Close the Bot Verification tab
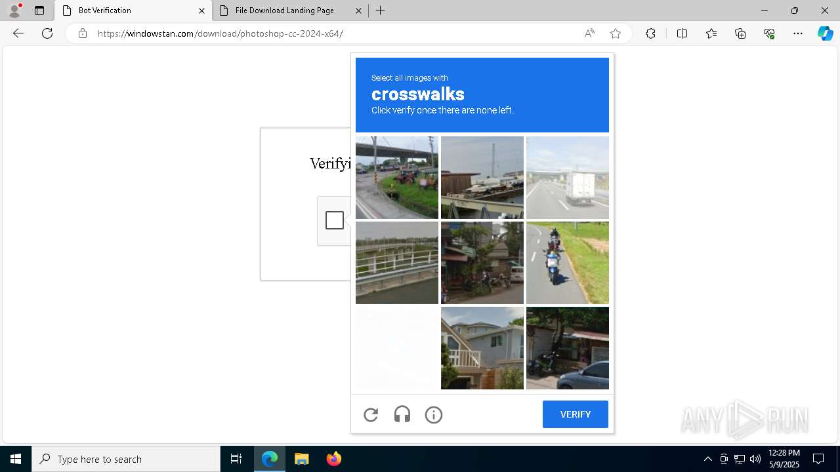840x472 pixels. (x=201, y=10)
